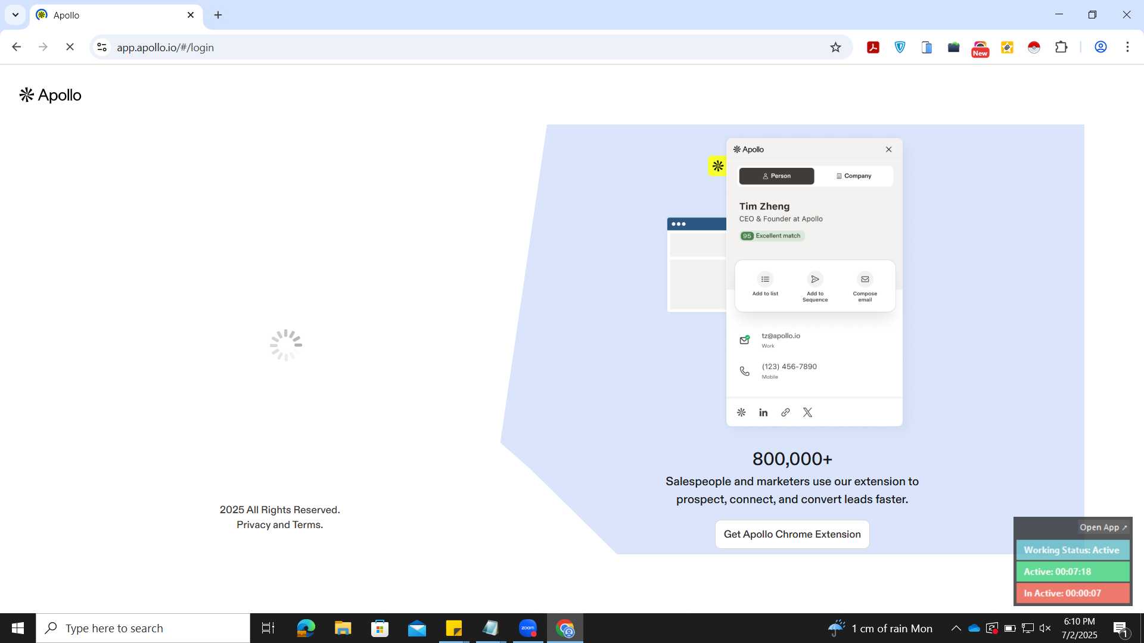Click the Apollo logo in page header
Viewport: 1144px width, 643px height.
tap(50, 95)
